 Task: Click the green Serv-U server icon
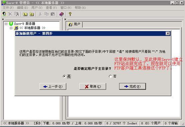point(11,24)
